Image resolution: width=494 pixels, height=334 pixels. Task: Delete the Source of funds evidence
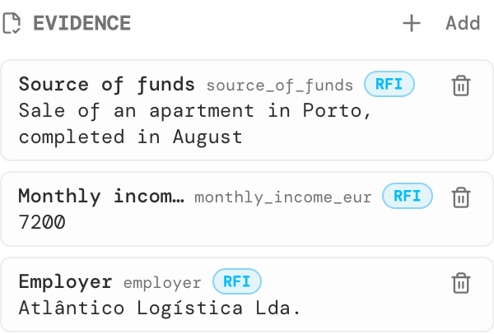click(461, 86)
